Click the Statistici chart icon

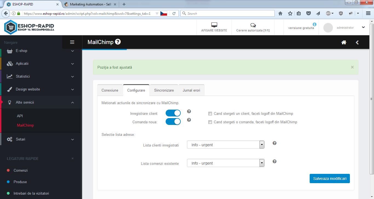(10, 77)
